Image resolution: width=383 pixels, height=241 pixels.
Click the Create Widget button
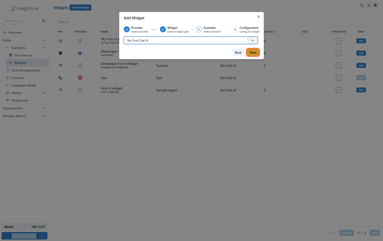[x=80, y=7]
